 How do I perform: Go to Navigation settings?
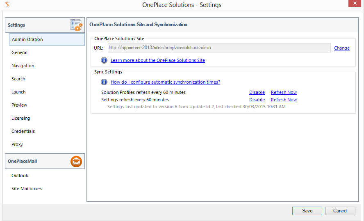point(23,66)
